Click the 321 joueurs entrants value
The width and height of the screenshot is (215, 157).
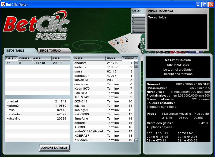click(201, 99)
